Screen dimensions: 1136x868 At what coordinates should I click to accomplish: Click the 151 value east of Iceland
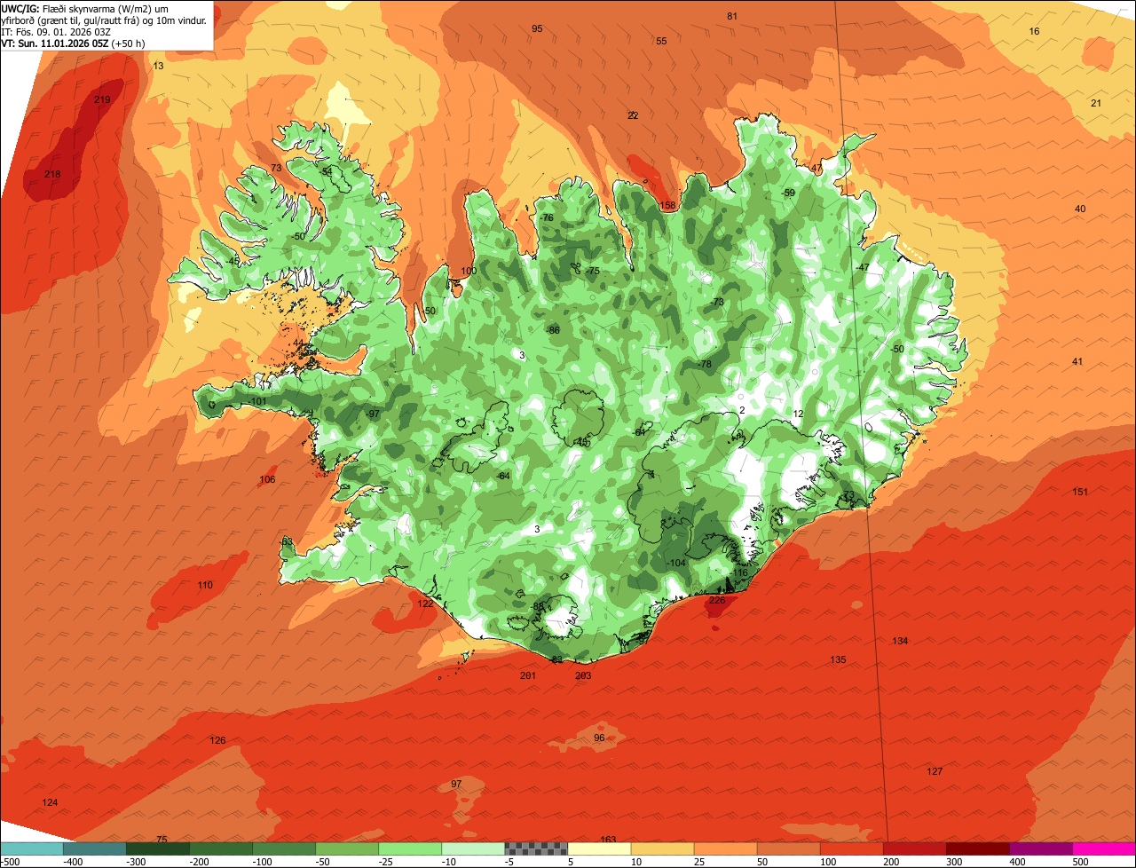tap(1080, 492)
